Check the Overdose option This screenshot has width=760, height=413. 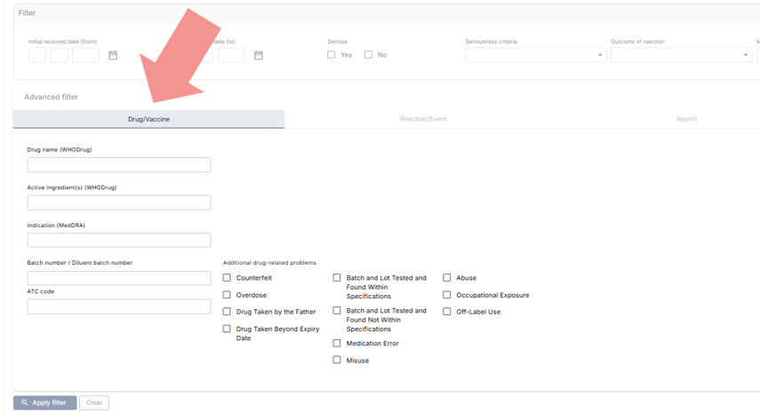[227, 295]
